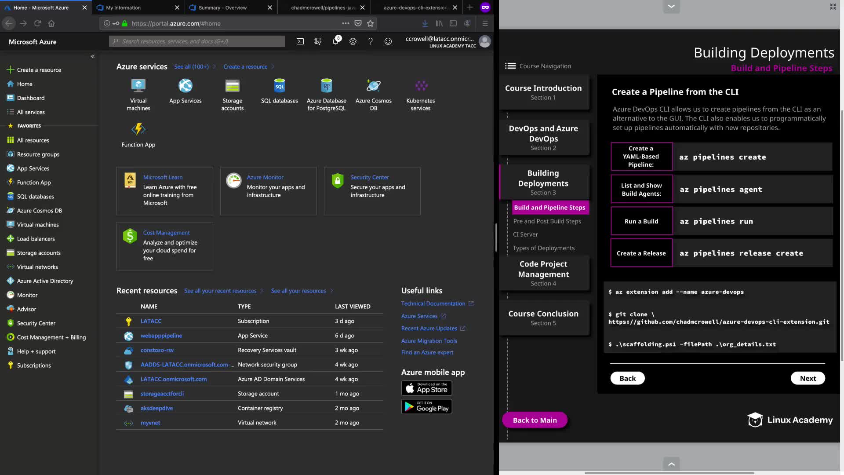
Task: Collapse the Azure left sidebar
Action: pyautogui.click(x=93, y=56)
